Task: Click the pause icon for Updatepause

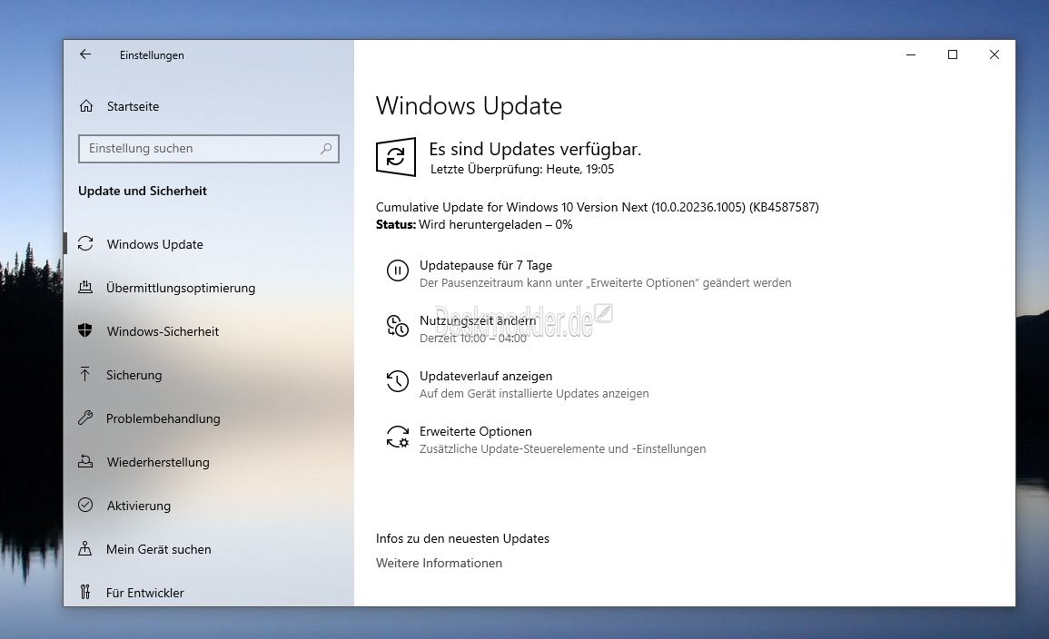Action: tap(398, 270)
